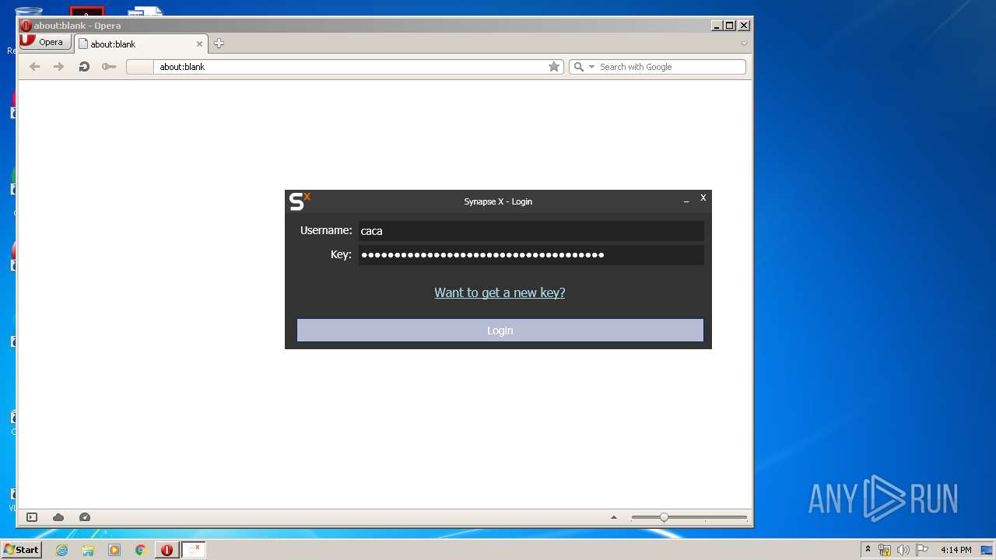Viewport: 996px width, 560px height.
Task: Go forward in Opera browser
Action: [58, 67]
